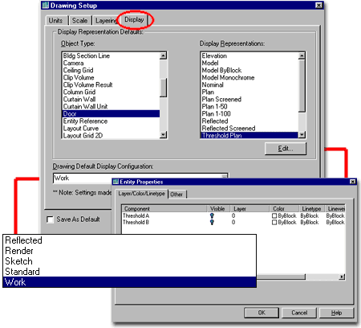Select Layout Grid 2D object type

coord(111,135)
